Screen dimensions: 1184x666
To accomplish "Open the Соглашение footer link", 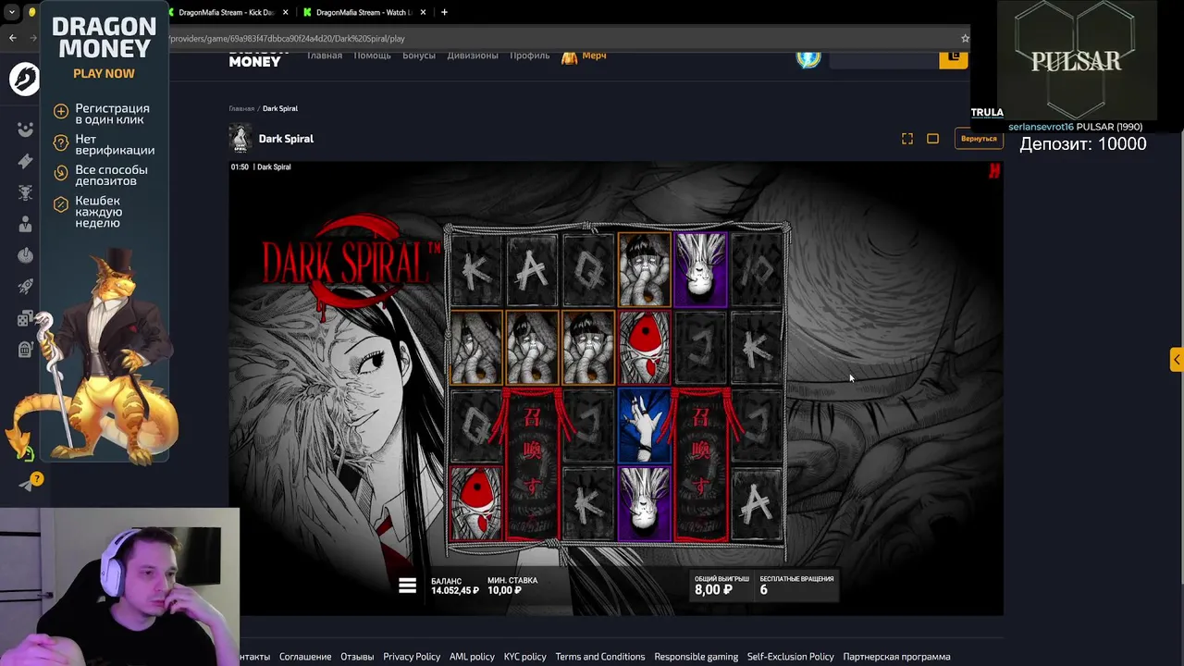I will [x=305, y=657].
